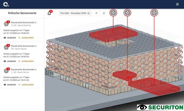Click Brandmelder 2 sensor icon with badge
Viewport: 184px width, 111px height.
click(6, 71)
